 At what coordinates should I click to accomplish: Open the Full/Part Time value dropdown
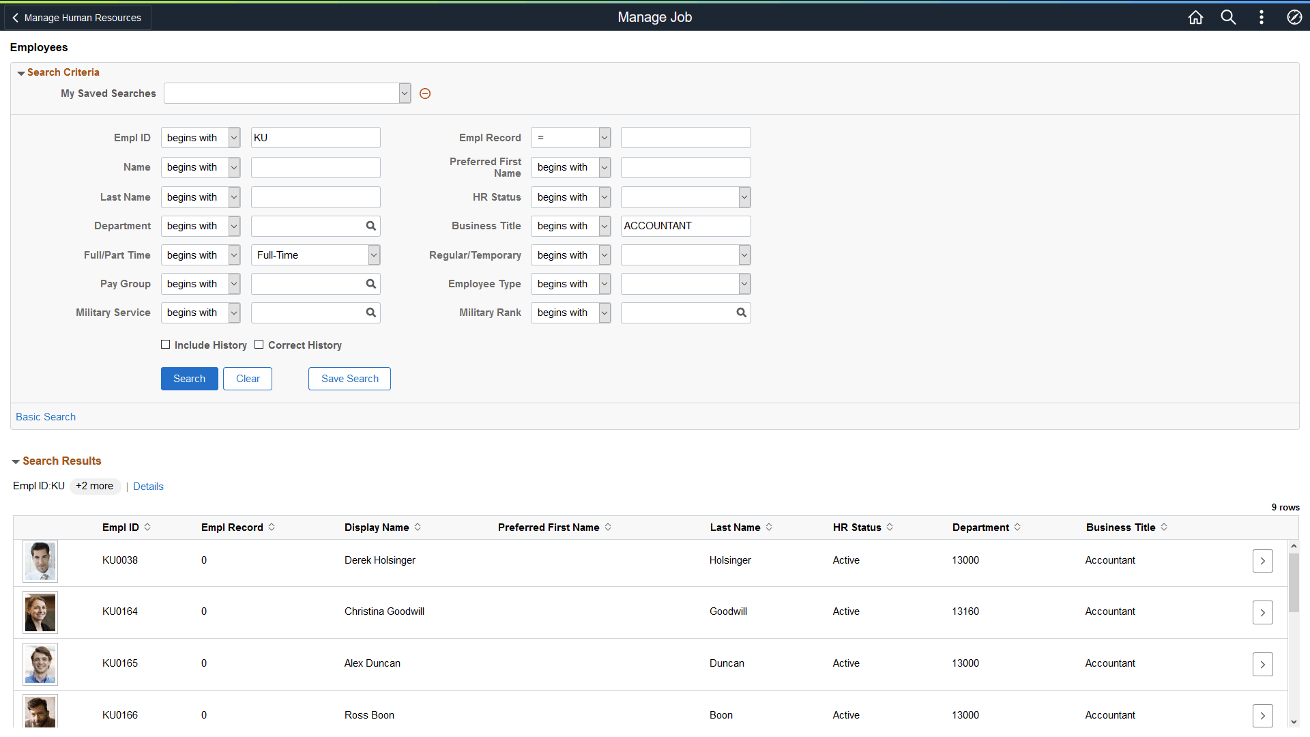tap(374, 255)
